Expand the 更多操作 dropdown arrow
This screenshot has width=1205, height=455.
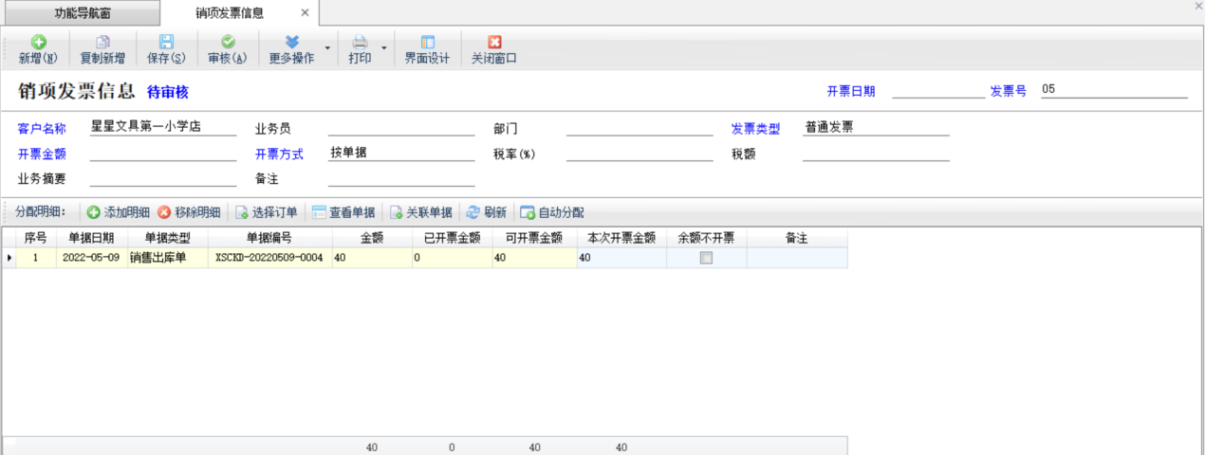328,47
